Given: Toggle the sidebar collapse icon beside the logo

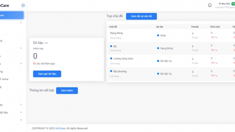Looking at the screenshot, I should pyautogui.click(x=23, y=5).
